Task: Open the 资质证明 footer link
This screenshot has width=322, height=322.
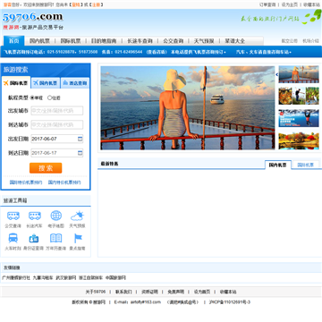Action: point(149,292)
